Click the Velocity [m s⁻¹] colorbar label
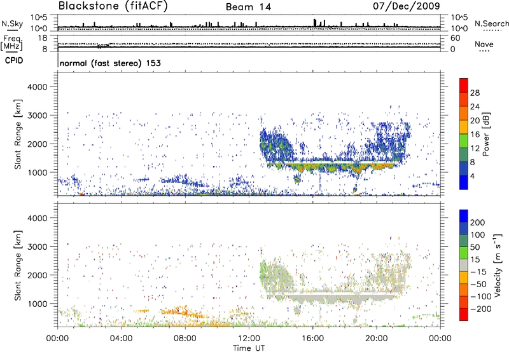 [497, 265]
